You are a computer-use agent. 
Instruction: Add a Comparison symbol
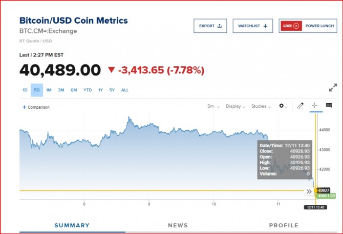(x=36, y=107)
